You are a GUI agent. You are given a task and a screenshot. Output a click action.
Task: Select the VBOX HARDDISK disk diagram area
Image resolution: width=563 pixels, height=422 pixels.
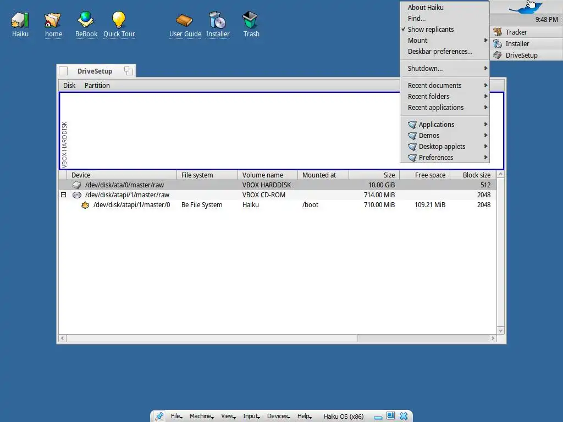(281, 131)
